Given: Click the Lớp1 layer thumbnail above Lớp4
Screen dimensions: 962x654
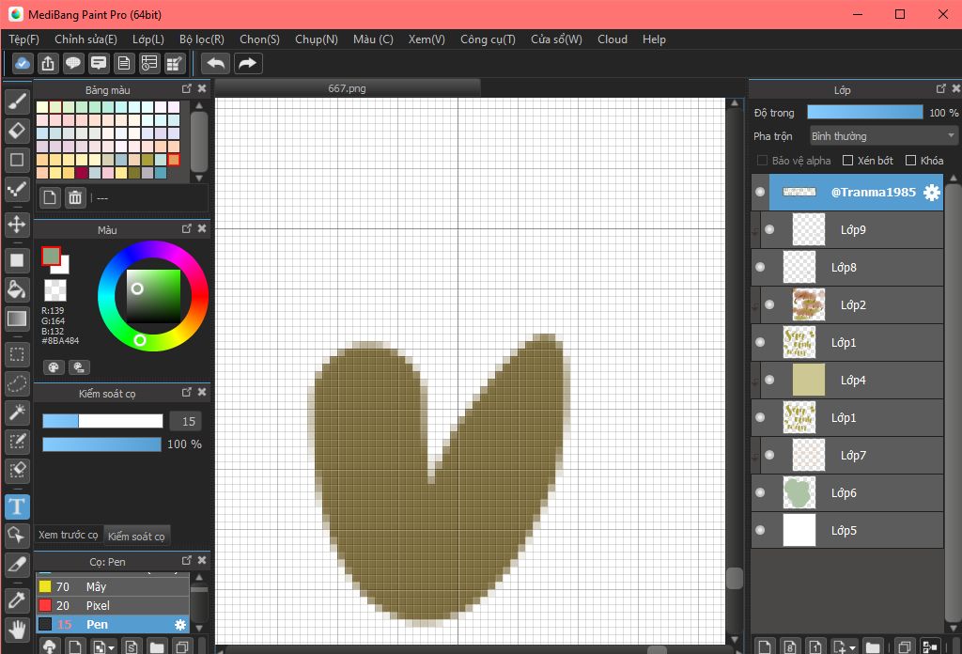Looking at the screenshot, I should click(799, 342).
